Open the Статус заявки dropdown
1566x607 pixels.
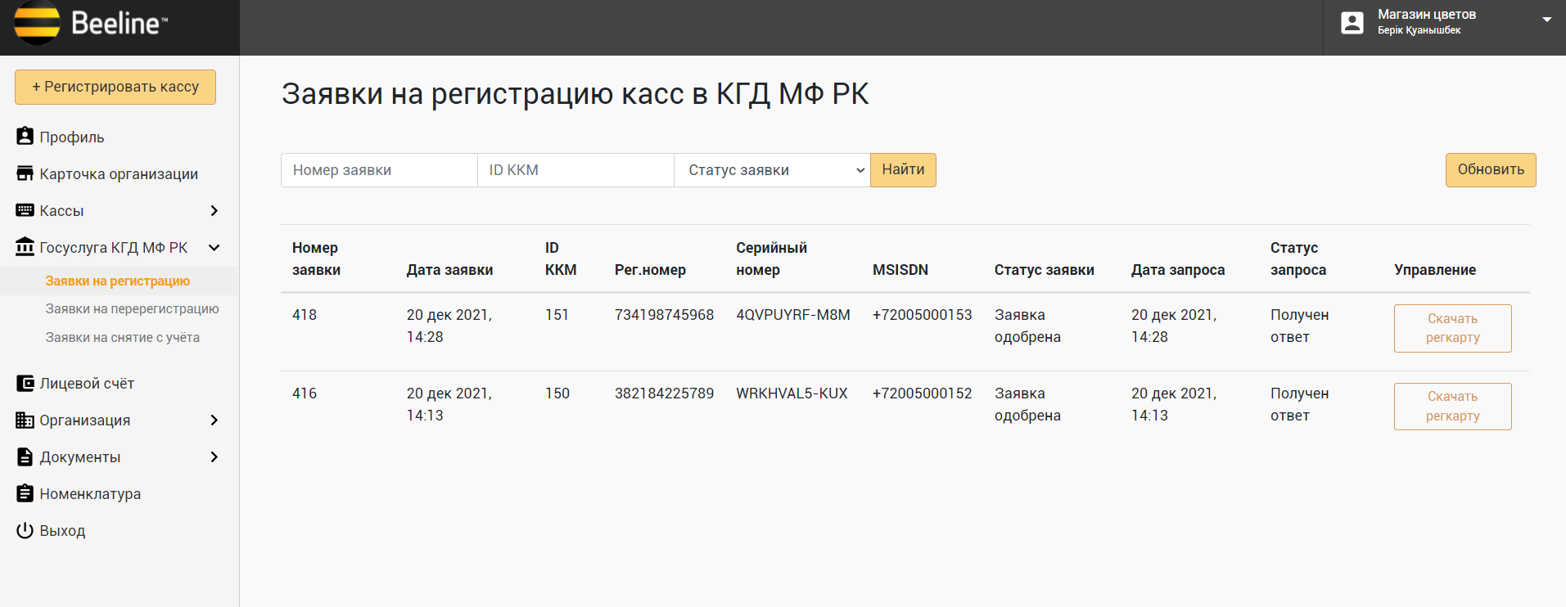[x=771, y=170]
